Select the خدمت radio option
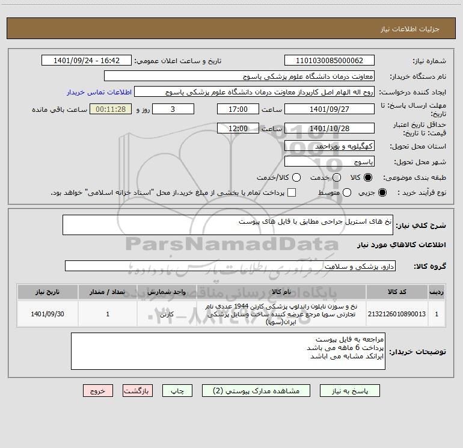463x448 pixels. click(337, 177)
